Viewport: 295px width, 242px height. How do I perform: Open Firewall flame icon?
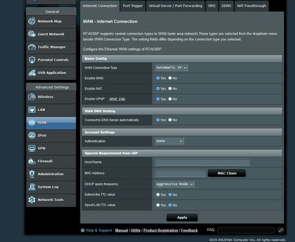[32, 161]
